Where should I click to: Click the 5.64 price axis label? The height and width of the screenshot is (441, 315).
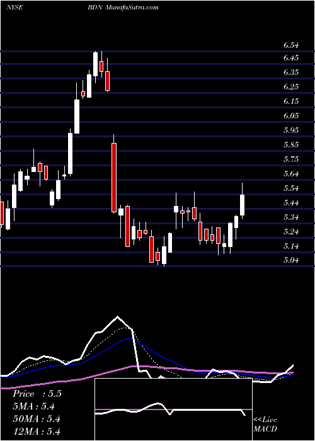pos(291,174)
